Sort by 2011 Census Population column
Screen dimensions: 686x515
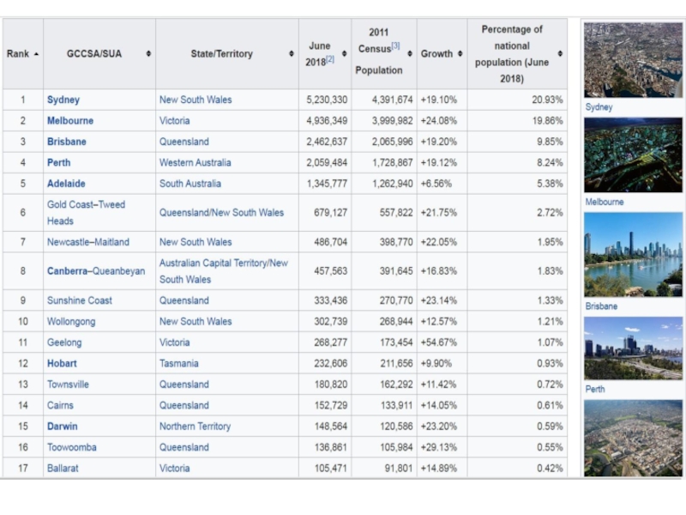(410, 54)
